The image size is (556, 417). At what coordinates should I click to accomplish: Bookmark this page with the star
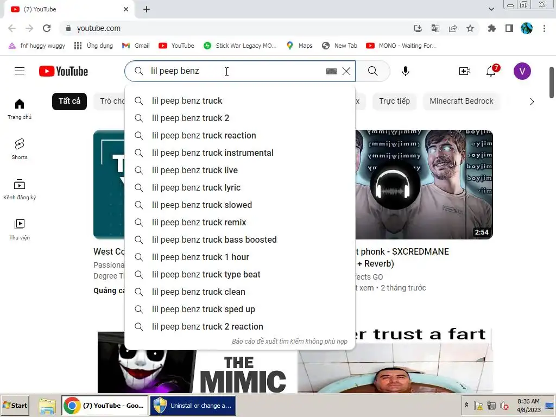(x=470, y=28)
